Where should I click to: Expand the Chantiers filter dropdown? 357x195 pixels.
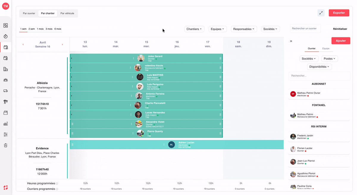click(x=194, y=29)
